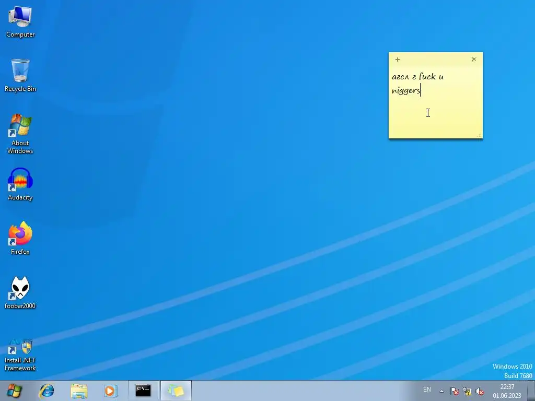
Task: Delete the sticky note with X button
Action: click(x=474, y=60)
